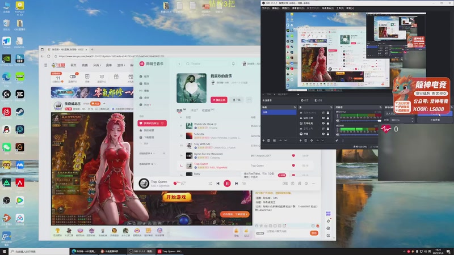Screen dimensions: 454x255
Task: Switch to OBS from the taskbar
Action: click(142, 252)
